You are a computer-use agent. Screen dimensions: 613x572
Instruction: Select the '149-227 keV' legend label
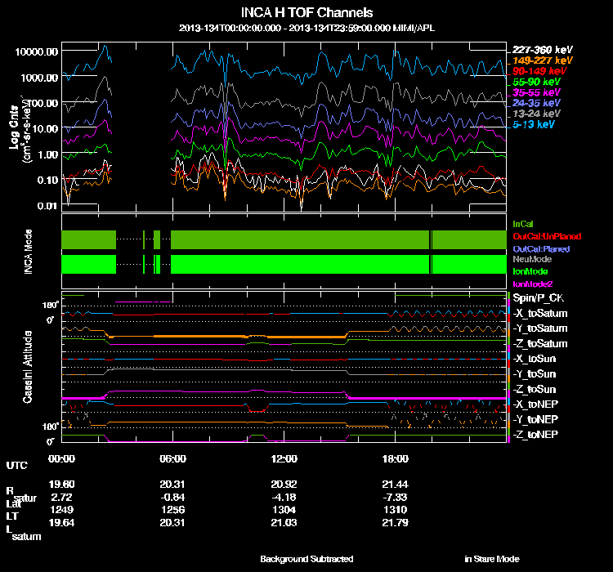[542, 60]
